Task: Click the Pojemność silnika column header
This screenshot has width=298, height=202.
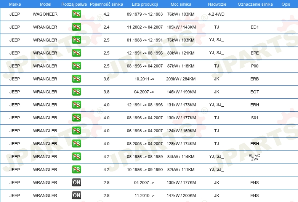Action: (x=106, y=4)
